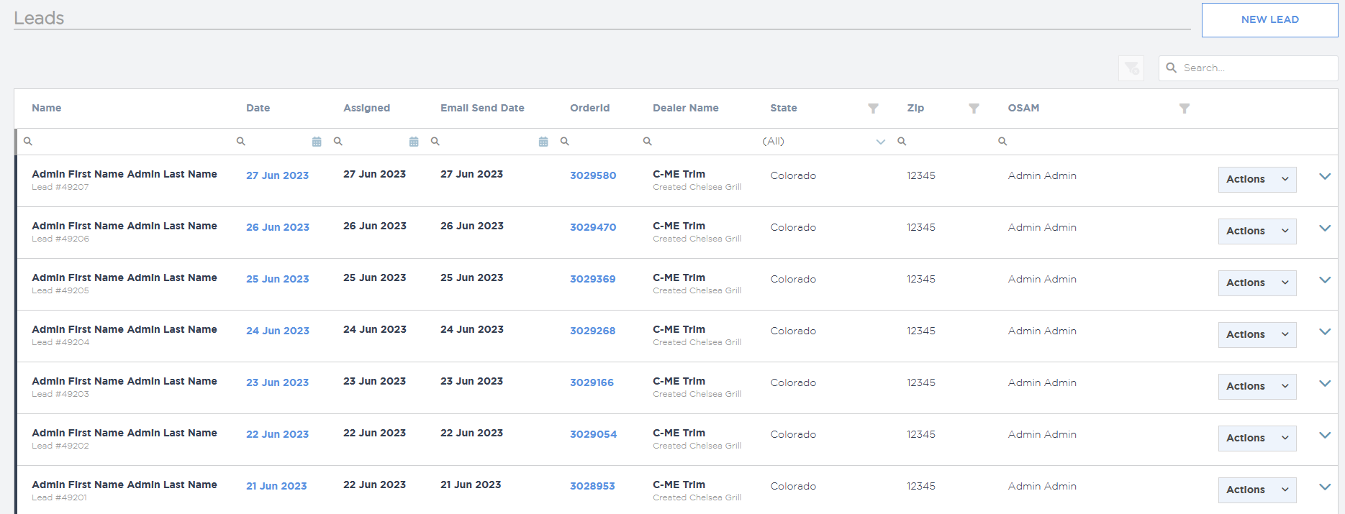
Task: Open the Date filter calendar picker
Action: 317,142
